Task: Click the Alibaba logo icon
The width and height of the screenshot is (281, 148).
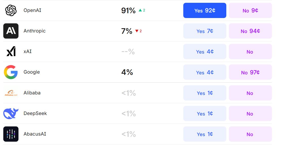Action: (11, 93)
